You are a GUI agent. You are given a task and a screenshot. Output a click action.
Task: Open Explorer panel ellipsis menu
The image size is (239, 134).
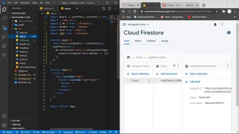coord(34,8)
